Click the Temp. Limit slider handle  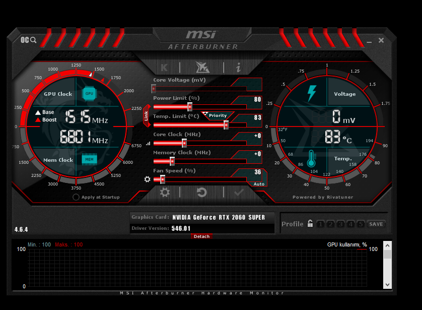point(226,125)
